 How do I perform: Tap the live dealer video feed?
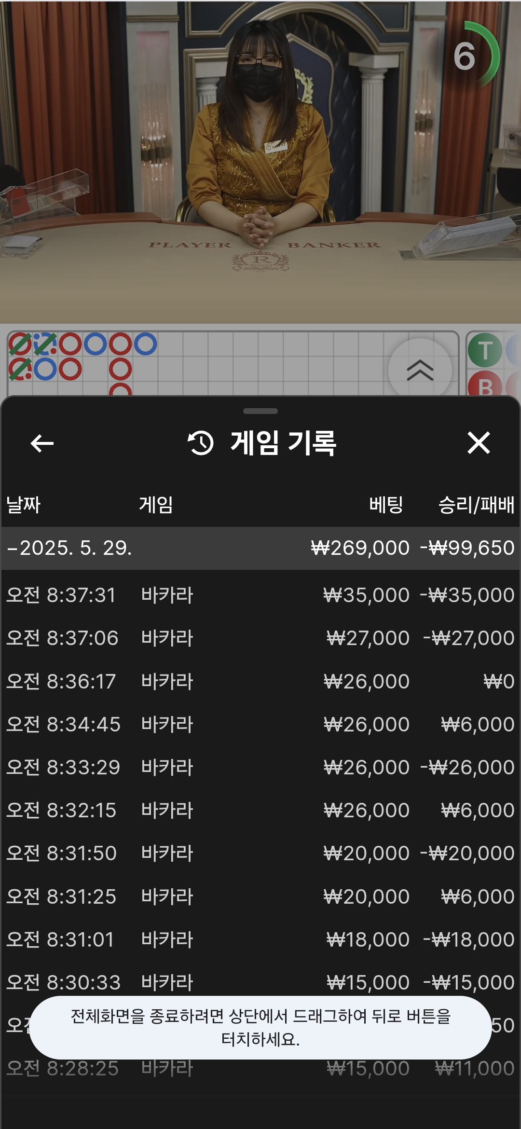260,162
